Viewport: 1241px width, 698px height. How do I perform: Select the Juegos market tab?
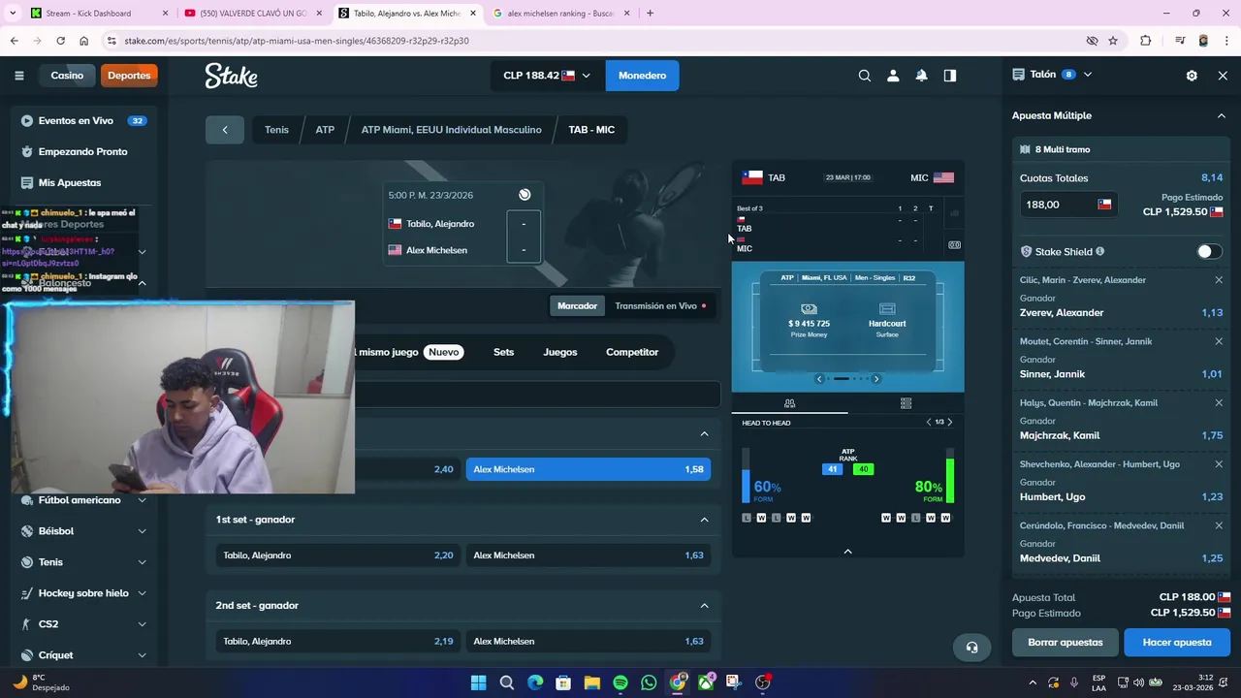point(560,352)
